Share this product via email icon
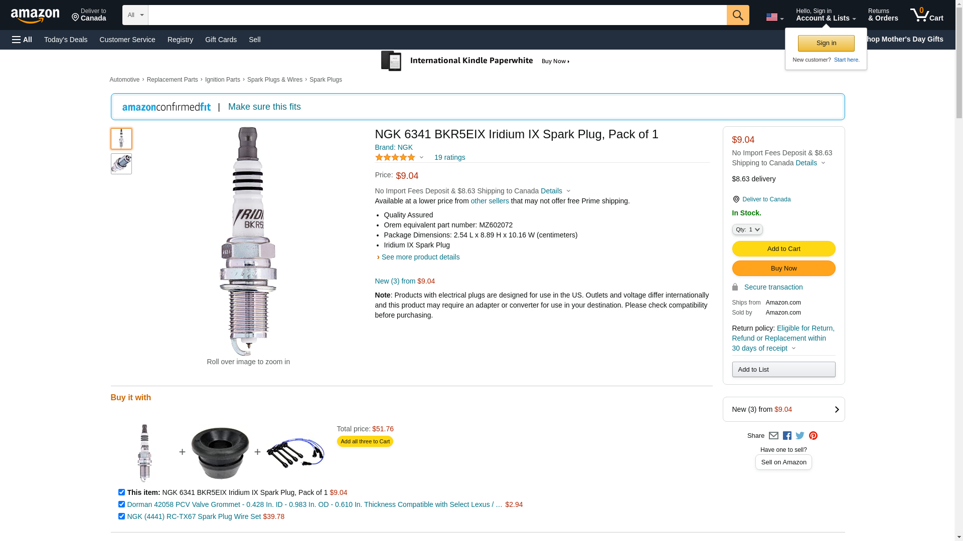Viewport: 963px width, 541px height. (x=773, y=436)
